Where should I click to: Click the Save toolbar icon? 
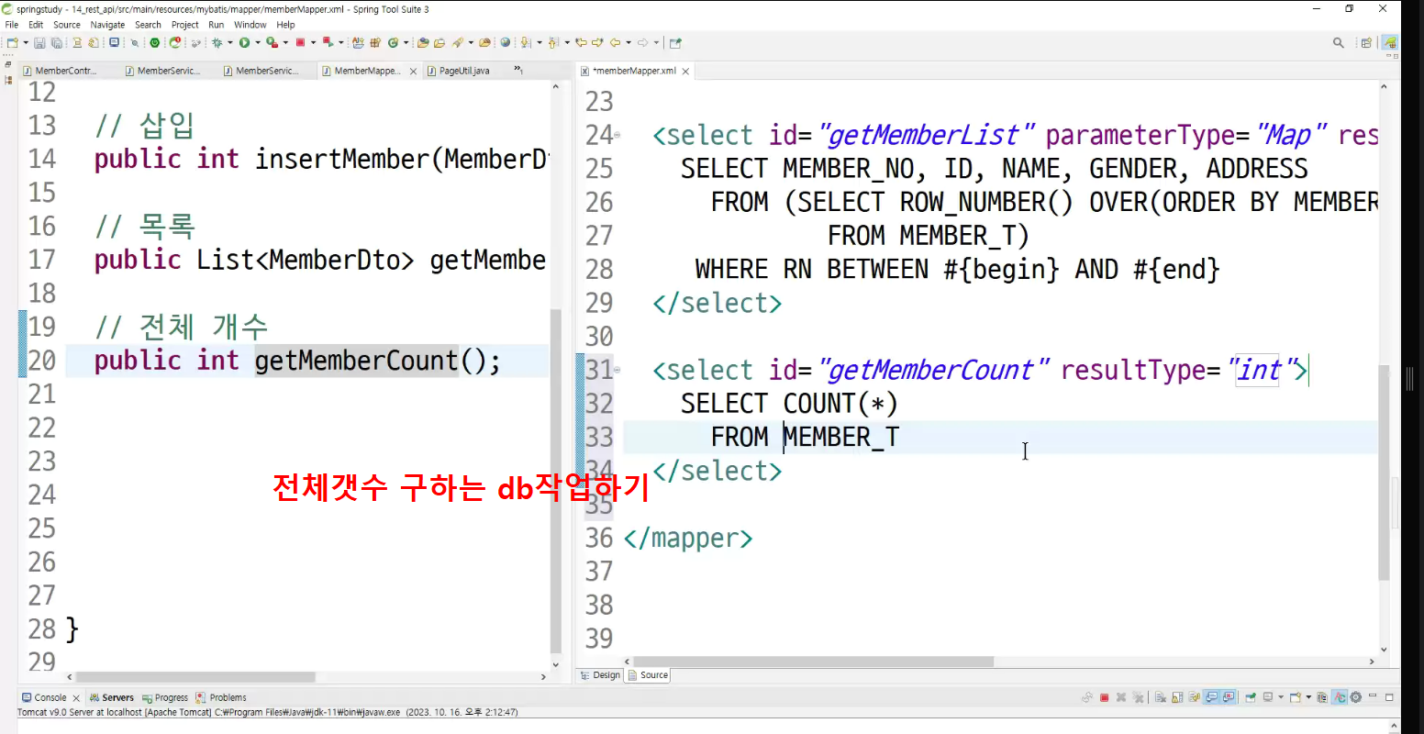[x=39, y=42]
